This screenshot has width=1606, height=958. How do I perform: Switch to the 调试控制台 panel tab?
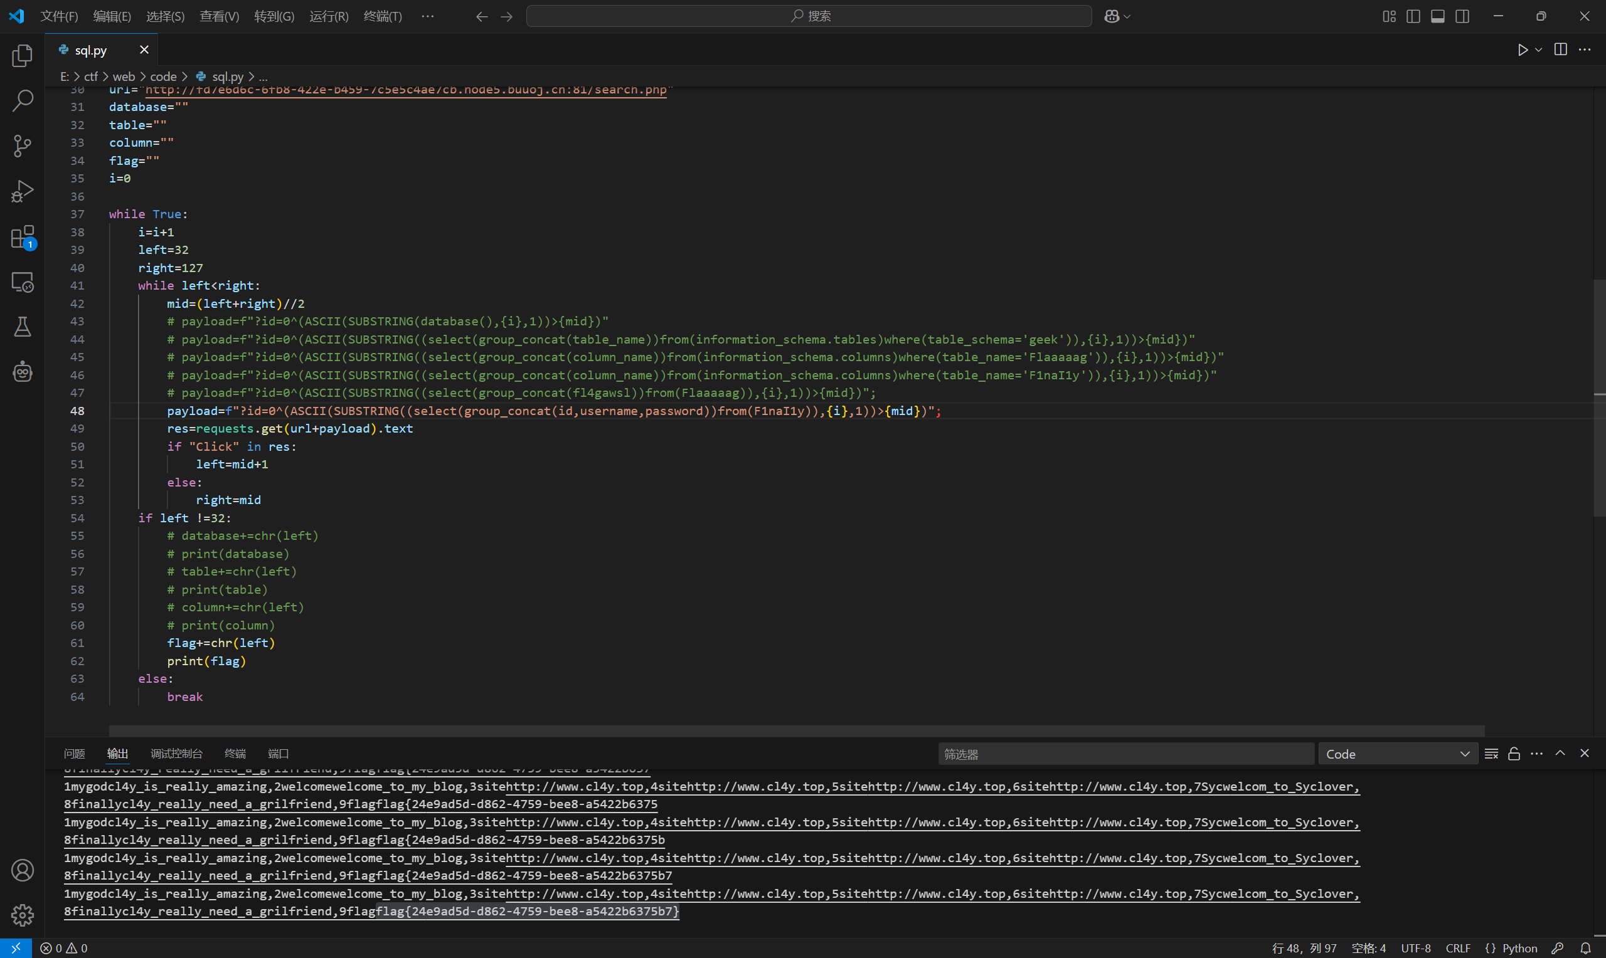(176, 754)
